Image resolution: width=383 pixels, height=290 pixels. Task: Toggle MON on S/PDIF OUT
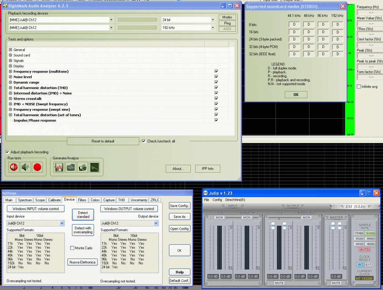point(306,217)
